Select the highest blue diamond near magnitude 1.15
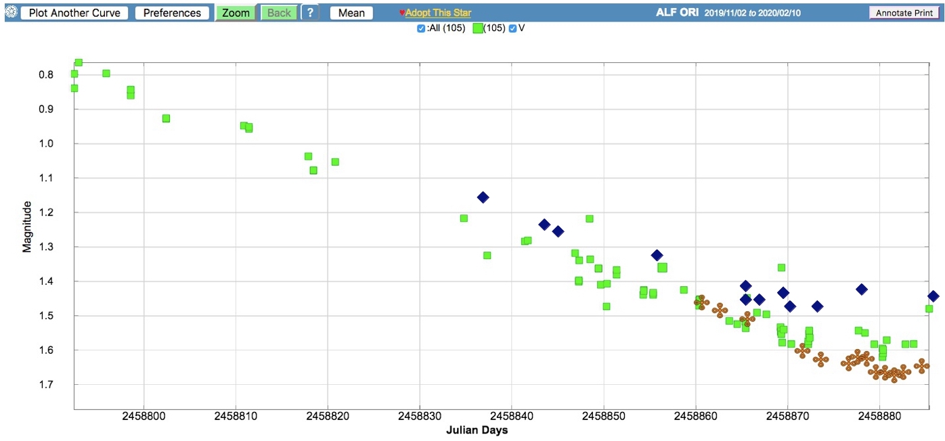 click(x=483, y=198)
